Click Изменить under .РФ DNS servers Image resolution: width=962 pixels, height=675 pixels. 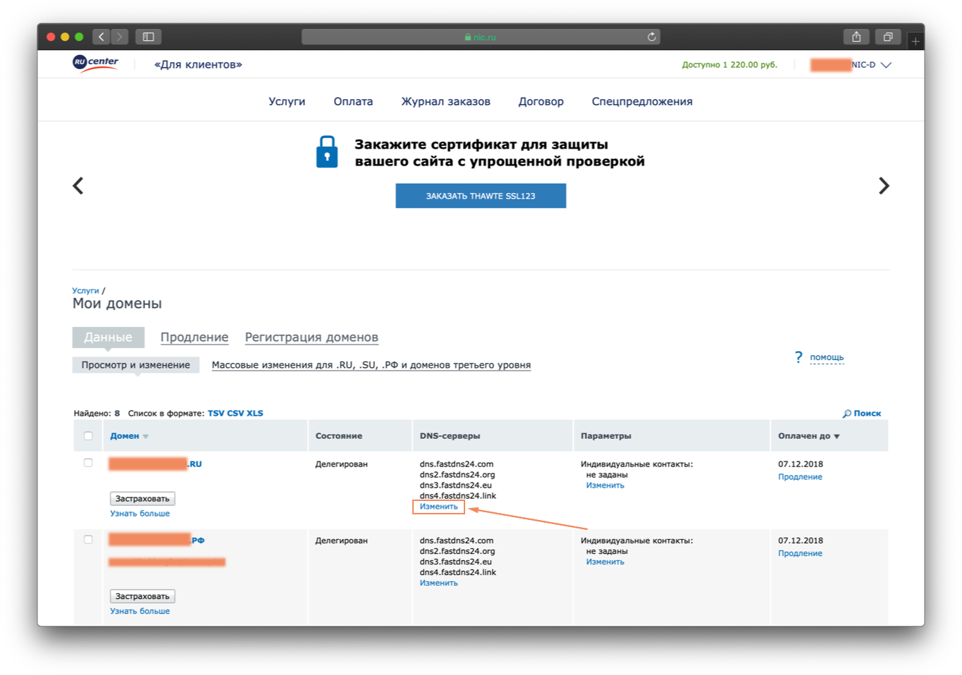coord(438,583)
